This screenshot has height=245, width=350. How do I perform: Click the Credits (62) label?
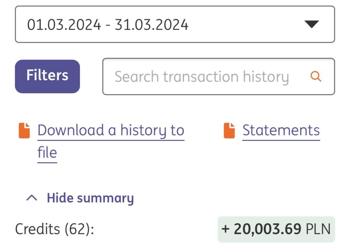pyautogui.click(x=54, y=229)
